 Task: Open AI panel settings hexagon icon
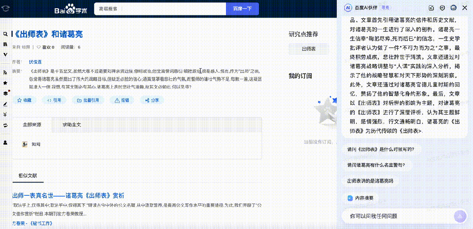[x=442, y=8]
